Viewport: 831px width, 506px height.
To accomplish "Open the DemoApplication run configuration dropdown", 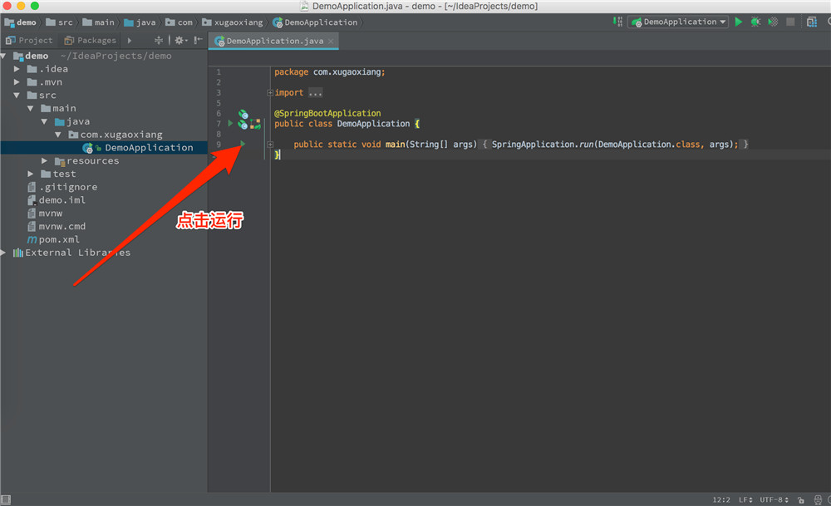I will 678,22.
